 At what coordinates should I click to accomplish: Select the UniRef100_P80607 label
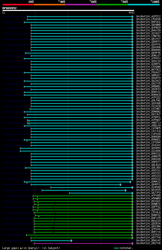coord(148,72)
